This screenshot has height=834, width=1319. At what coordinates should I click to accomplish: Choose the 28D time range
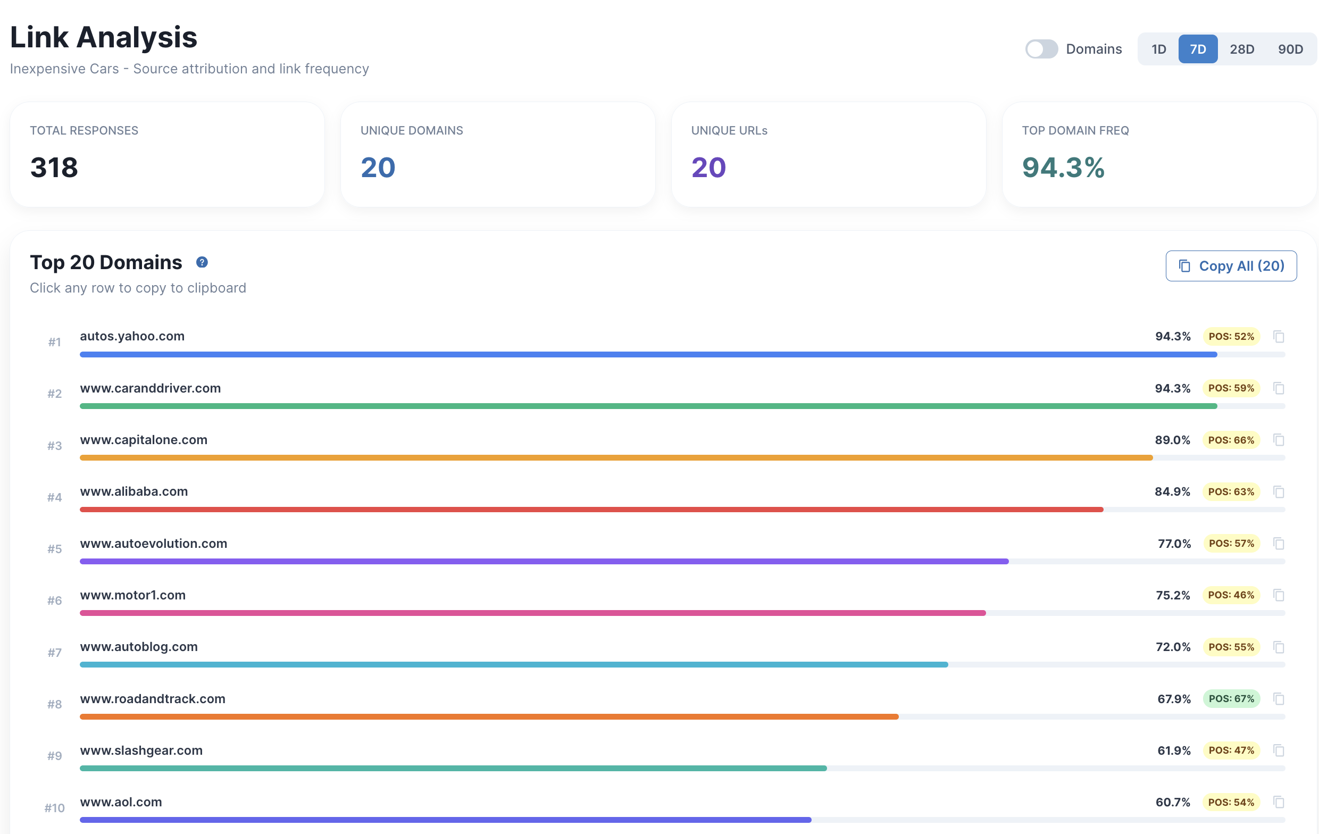click(x=1241, y=49)
